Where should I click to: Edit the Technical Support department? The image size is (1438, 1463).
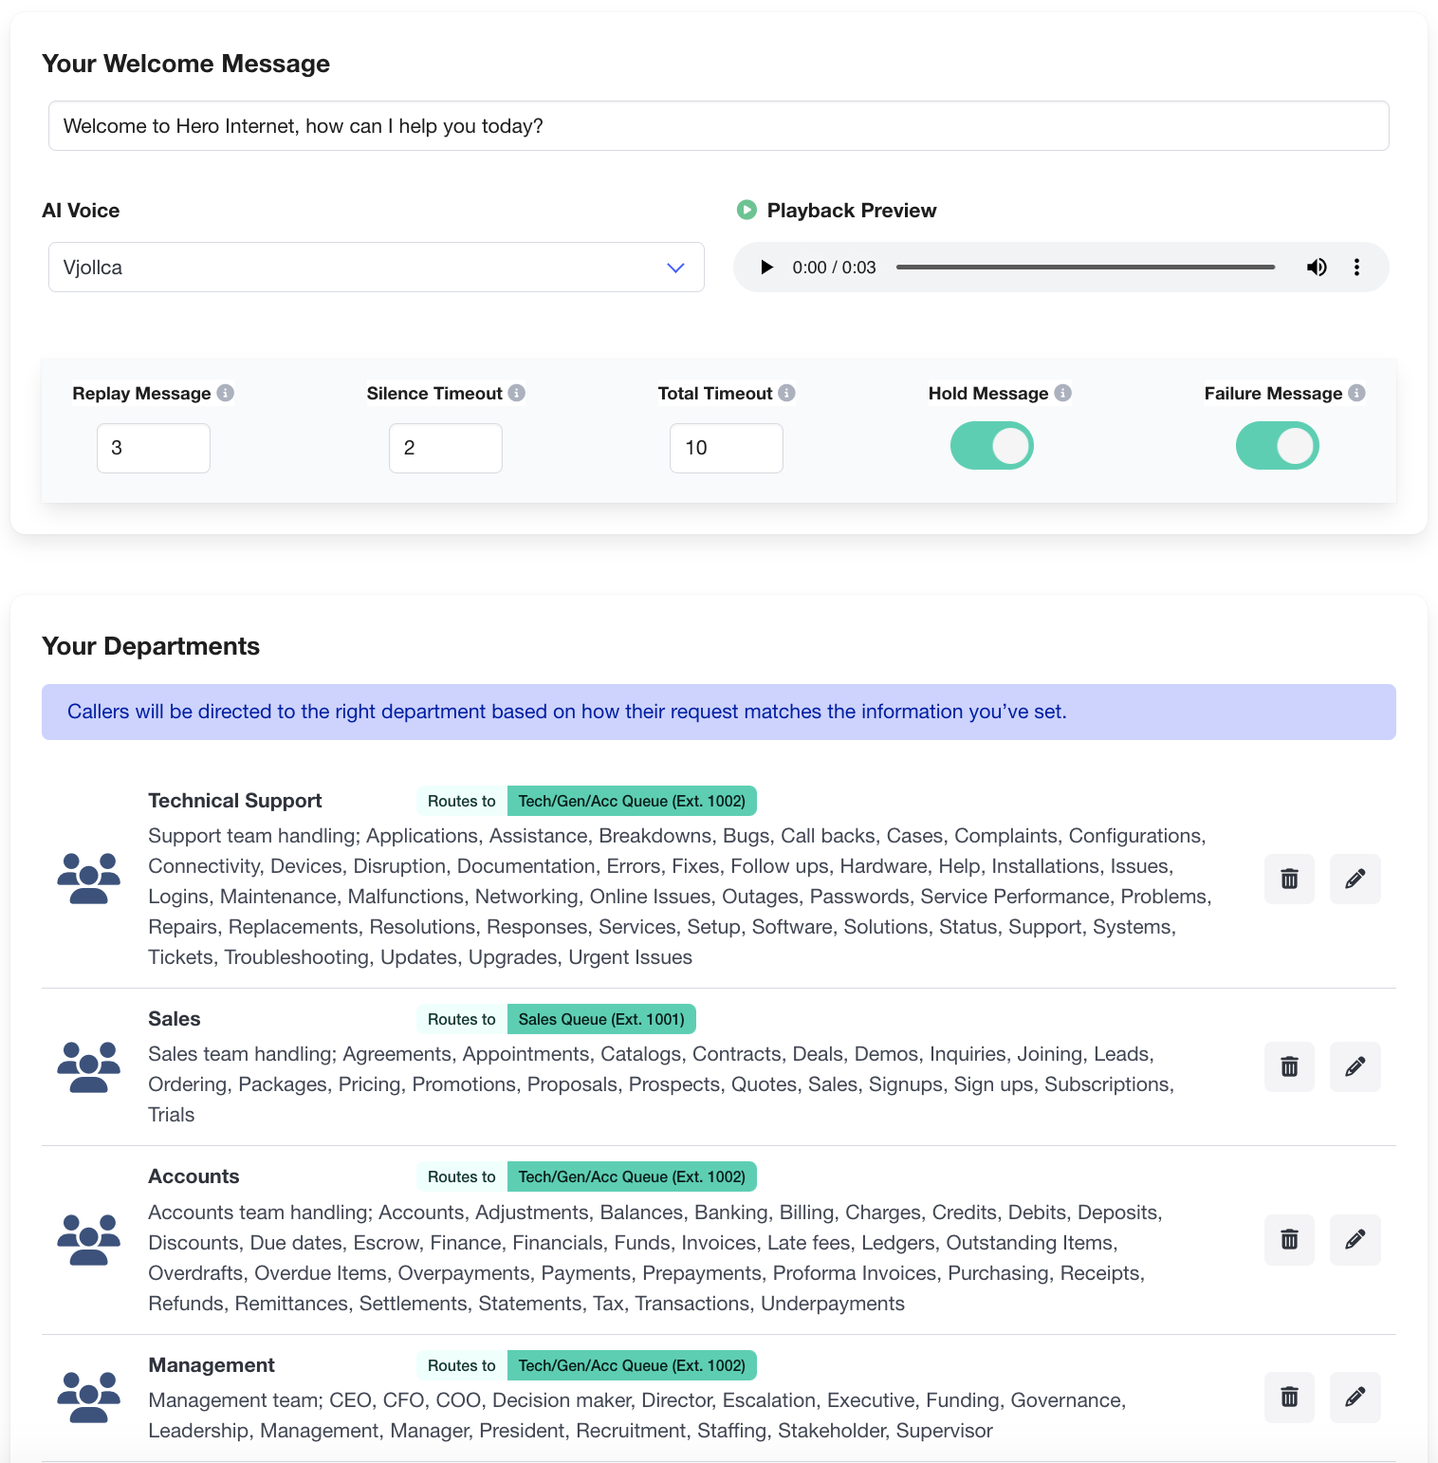click(1355, 879)
